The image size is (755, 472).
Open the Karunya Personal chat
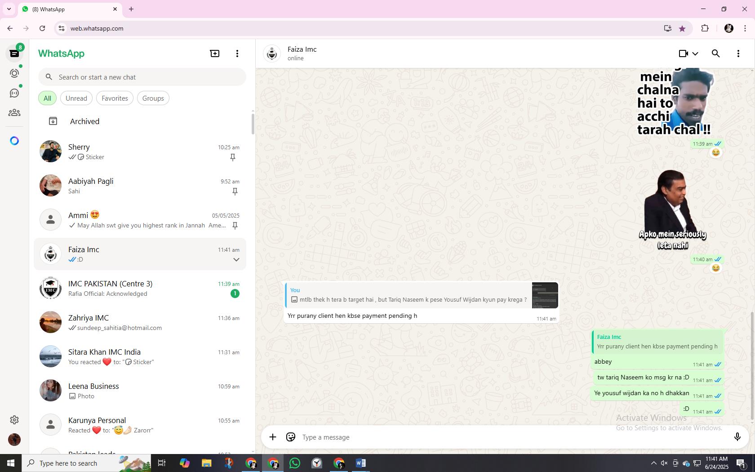point(140,425)
